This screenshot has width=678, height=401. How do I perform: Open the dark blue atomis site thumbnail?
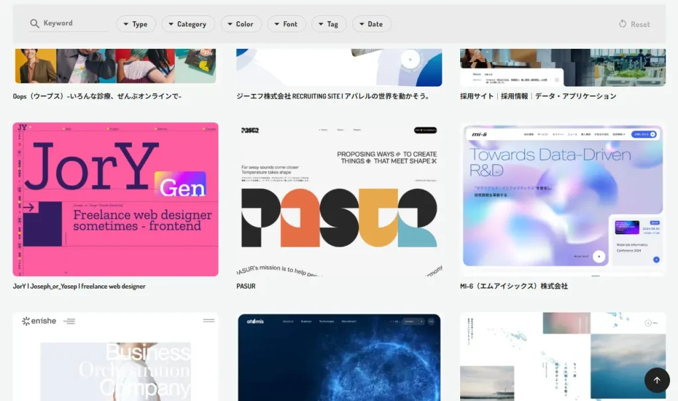click(x=339, y=357)
